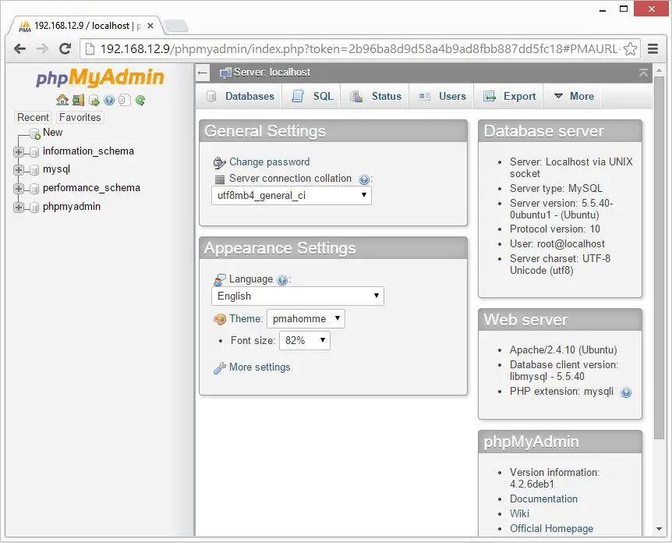Open help icon next to Language
The image size is (672, 543).
pyautogui.click(x=282, y=280)
